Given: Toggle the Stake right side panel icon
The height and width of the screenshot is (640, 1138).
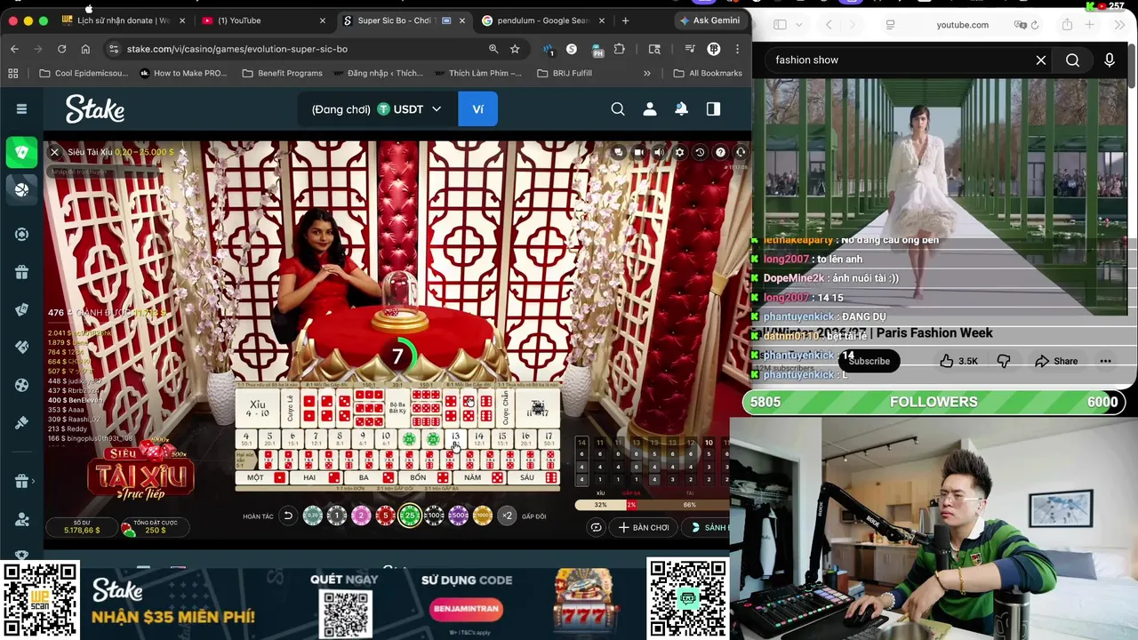Looking at the screenshot, I should click(713, 108).
